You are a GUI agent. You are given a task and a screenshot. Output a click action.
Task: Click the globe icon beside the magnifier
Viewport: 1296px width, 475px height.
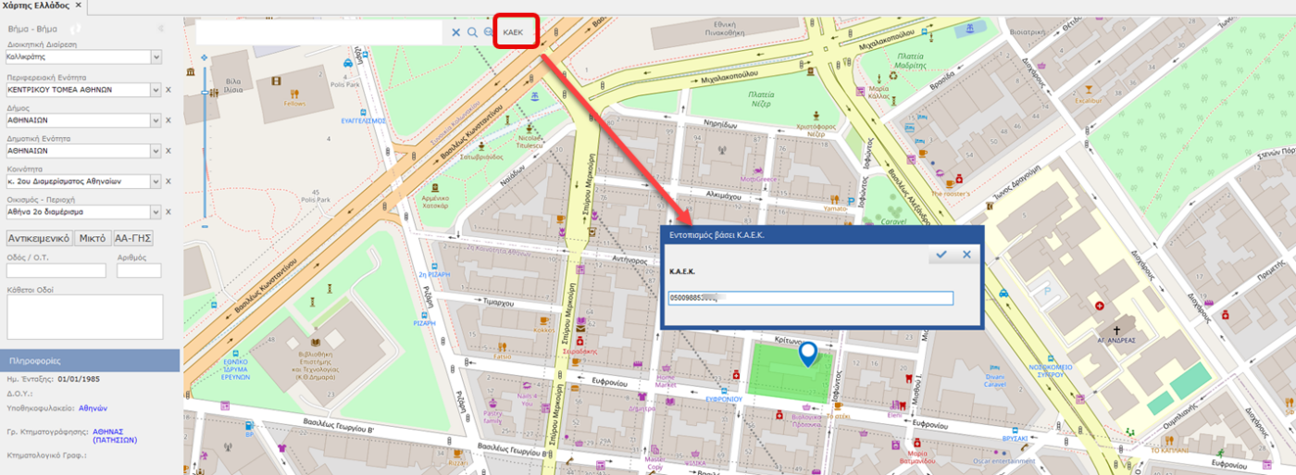point(488,32)
